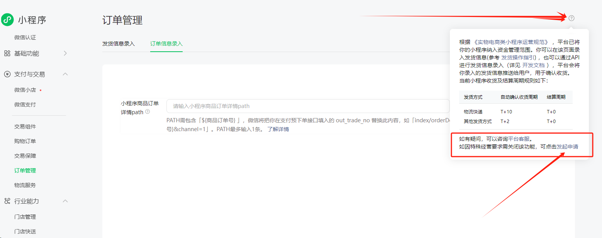Click the 行业能力 icon in sidebar
The width and height of the screenshot is (602, 238).
pyautogui.click(x=7, y=201)
